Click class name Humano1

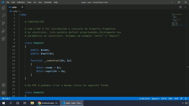click(38, 43)
